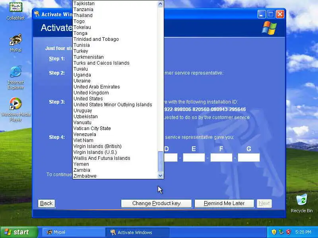Select Virgin Islands (British) entry
This screenshot has width=318, height=238.
(115, 146)
